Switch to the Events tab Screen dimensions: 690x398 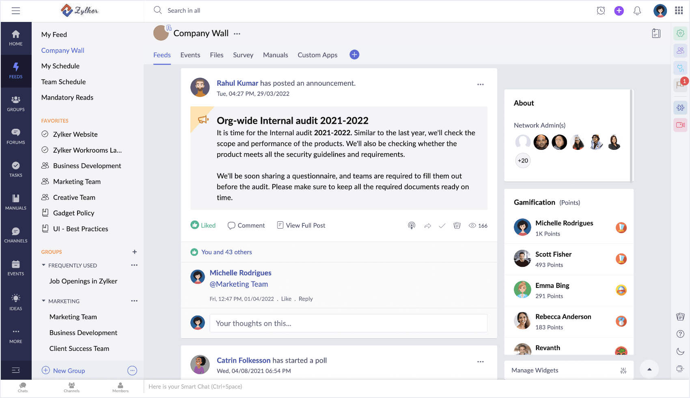190,55
